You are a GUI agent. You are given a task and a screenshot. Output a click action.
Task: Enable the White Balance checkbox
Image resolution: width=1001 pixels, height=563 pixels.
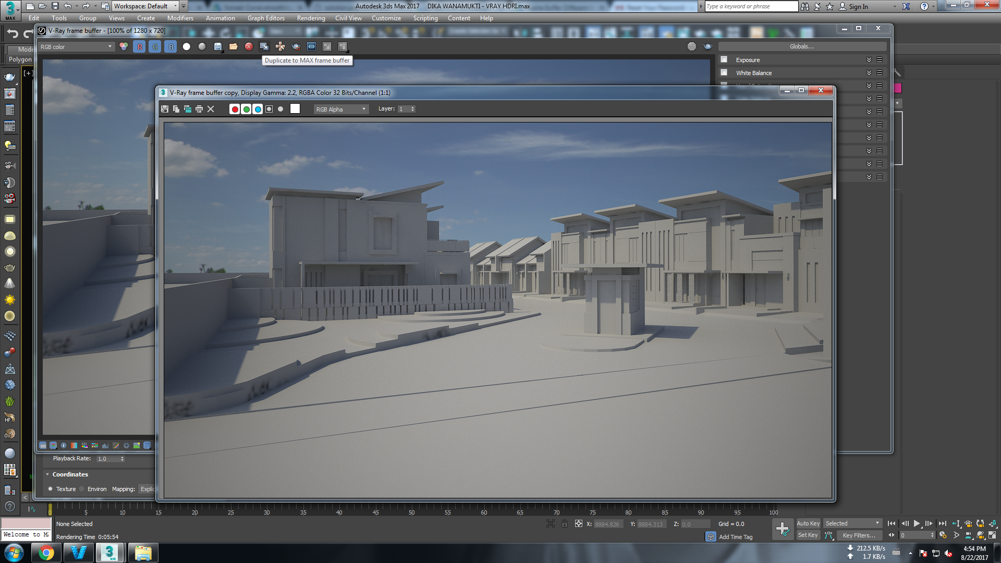[x=724, y=72]
